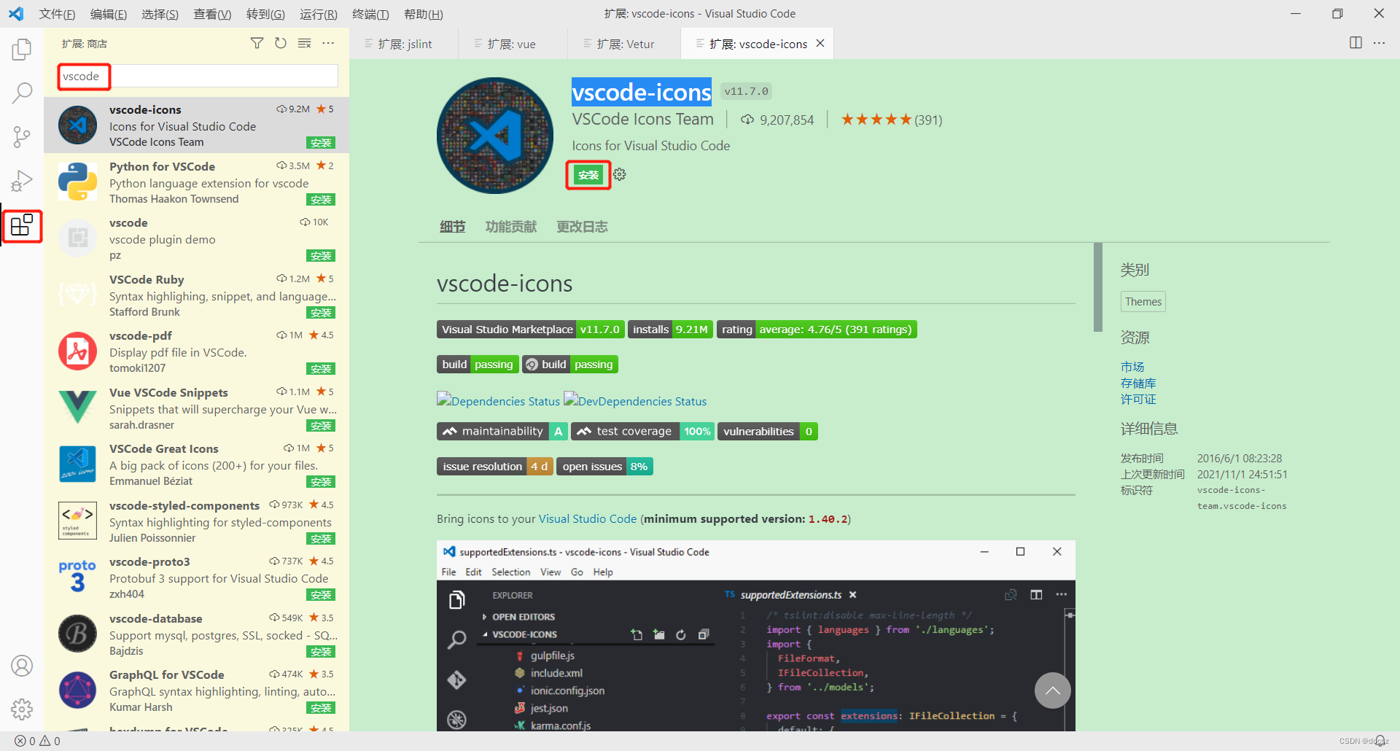This screenshot has width=1400, height=751.
Task: Open the 终端(T) menu
Action: pyautogui.click(x=370, y=14)
